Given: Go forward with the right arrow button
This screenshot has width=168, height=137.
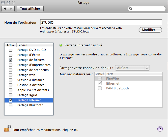Looking at the screenshot, I should coord(11,9).
